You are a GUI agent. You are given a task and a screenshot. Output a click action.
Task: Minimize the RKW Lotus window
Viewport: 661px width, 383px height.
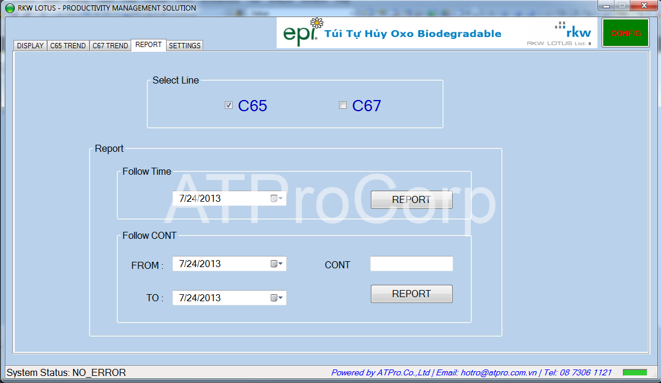pos(606,6)
